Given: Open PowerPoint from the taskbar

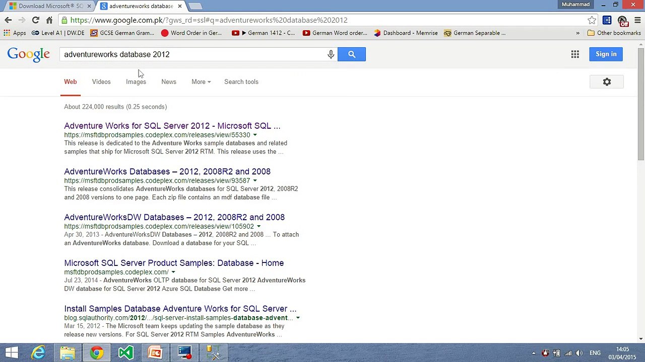Looking at the screenshot, I should coord(155,352).
